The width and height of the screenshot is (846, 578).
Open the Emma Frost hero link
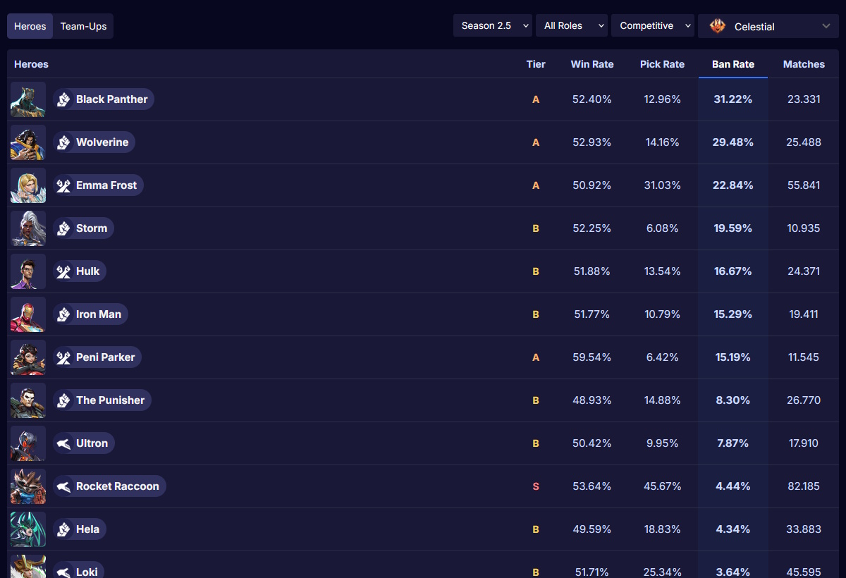(x=98, y=185)
